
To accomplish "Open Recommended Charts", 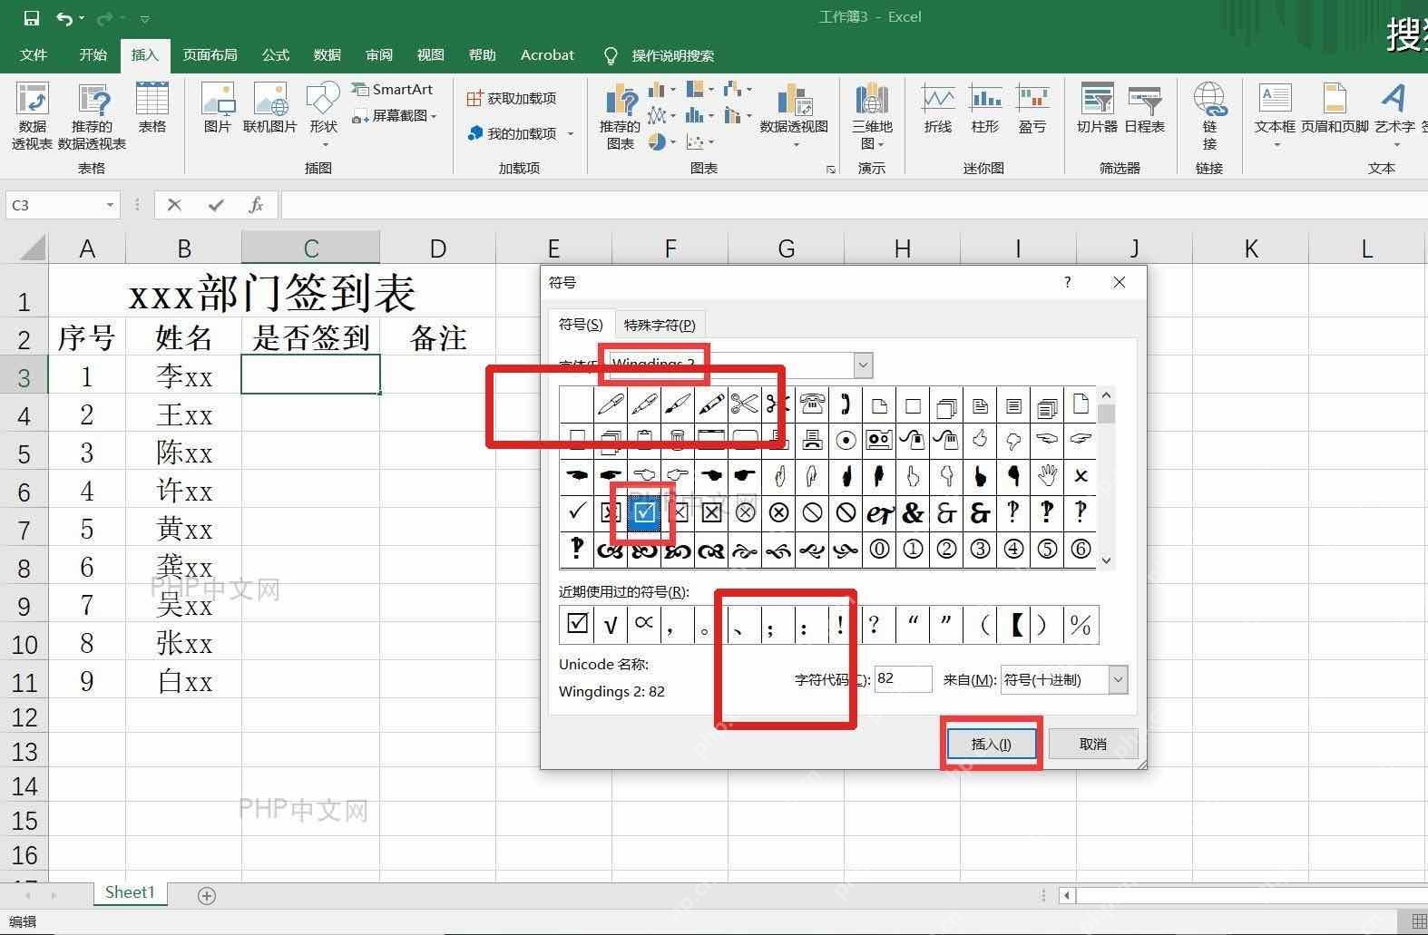I will pyautogui.click(x=620, y=116).
